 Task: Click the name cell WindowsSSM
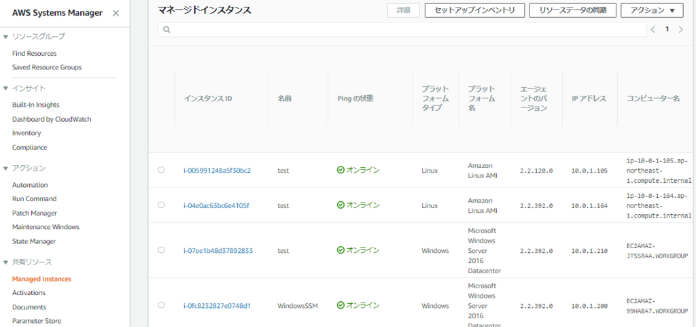pyautogui.click(x=298, y=306)
